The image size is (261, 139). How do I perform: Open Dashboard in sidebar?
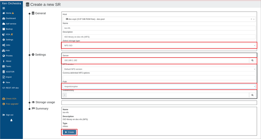point(9,18)
